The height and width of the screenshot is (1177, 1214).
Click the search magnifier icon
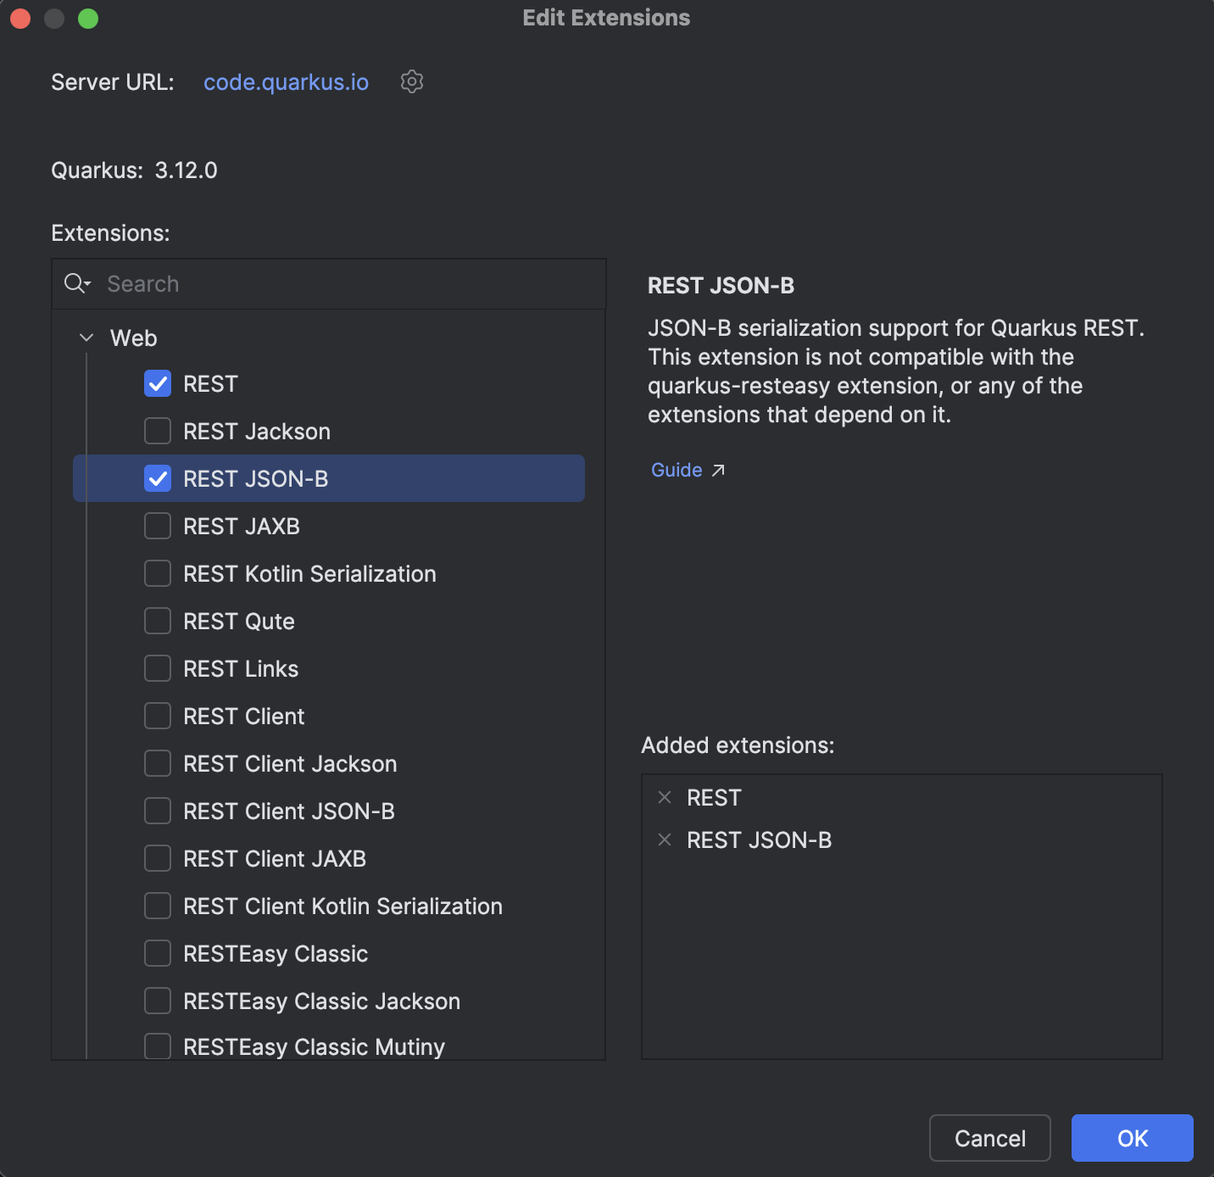coord(72,283)
